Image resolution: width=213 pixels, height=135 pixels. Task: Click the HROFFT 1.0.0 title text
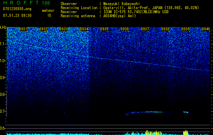26,3
